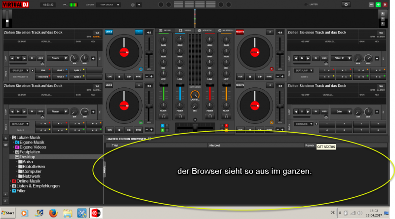Double deck 1 loop length arrow
Screen dimensions: 395x219
(x=24, y=58)
